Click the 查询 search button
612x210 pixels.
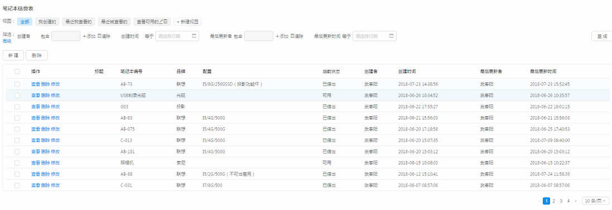pos(602,36)
